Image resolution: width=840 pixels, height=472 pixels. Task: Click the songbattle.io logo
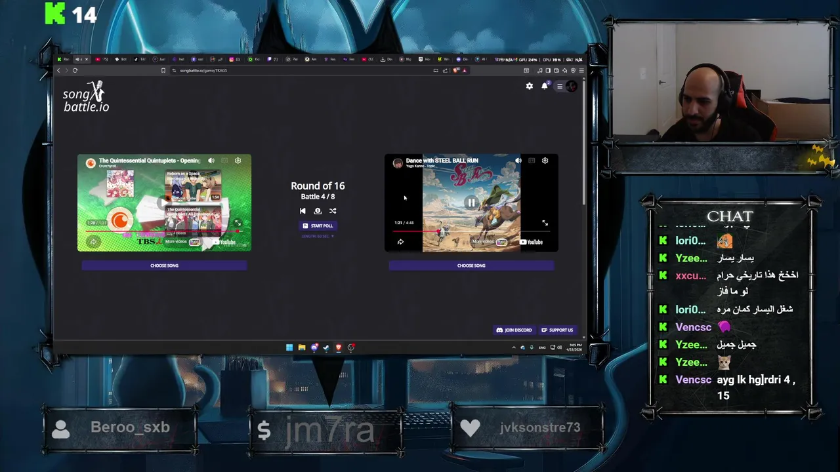[86, 97]
